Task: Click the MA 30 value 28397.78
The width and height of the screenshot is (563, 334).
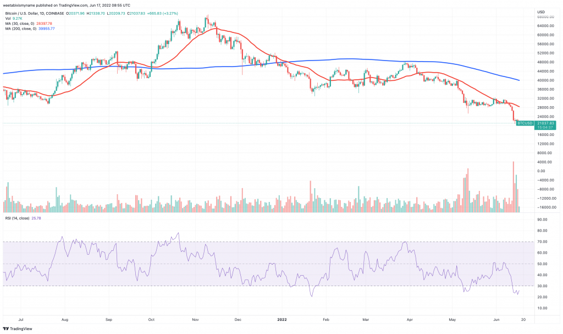Action: 44,24
